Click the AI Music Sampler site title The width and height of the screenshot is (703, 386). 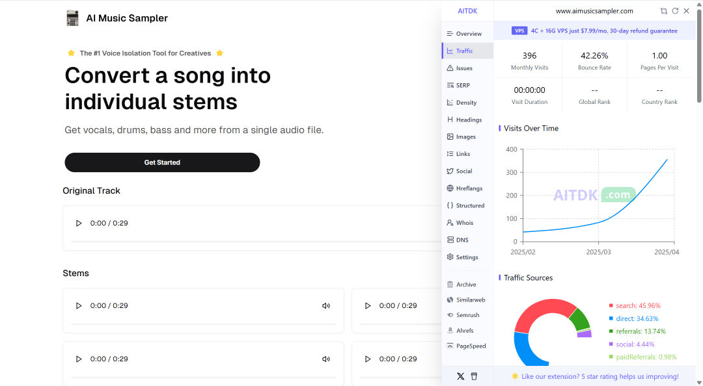point(127,18)
